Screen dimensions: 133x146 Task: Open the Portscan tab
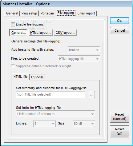(47, 13)
